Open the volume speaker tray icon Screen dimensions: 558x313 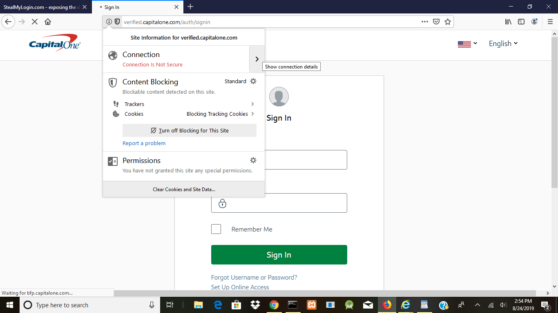pyautogui.click(x=503, y=305)
